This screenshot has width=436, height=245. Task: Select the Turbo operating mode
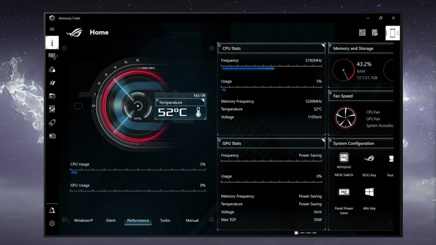click(165, 220)
